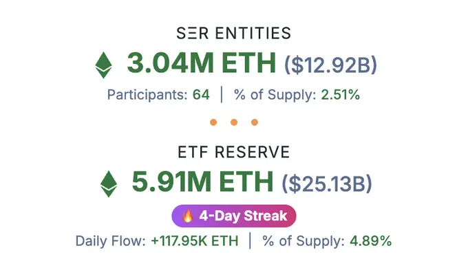Click the $25.13B dollar value
This screenshot has width=468, height=272.
tap(327, 183)
